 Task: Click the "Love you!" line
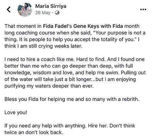click(16, 113)
